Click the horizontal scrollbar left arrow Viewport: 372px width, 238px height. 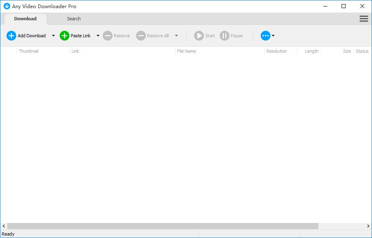tap(4, 226)
